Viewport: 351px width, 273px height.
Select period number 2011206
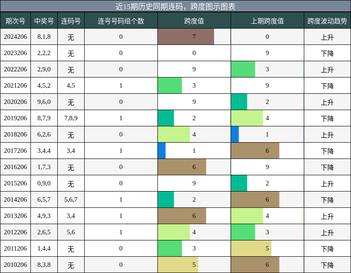coord(15,248)
